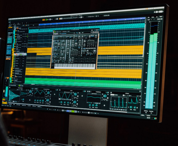The width and height of the screenshot is (178, 146).
Task: Click the cyan channel meter in lower-left corner
Action: tap(7, 91)
